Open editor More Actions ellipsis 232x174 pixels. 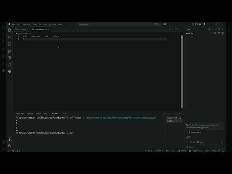180,29
